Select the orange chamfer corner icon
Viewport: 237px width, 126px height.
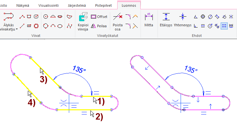coord(135,16)
